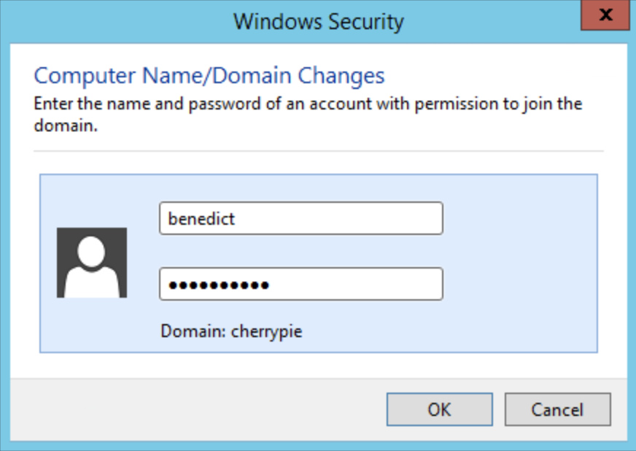
Task: Click the instruction text starting "Enter the name"
Action: 308,103
